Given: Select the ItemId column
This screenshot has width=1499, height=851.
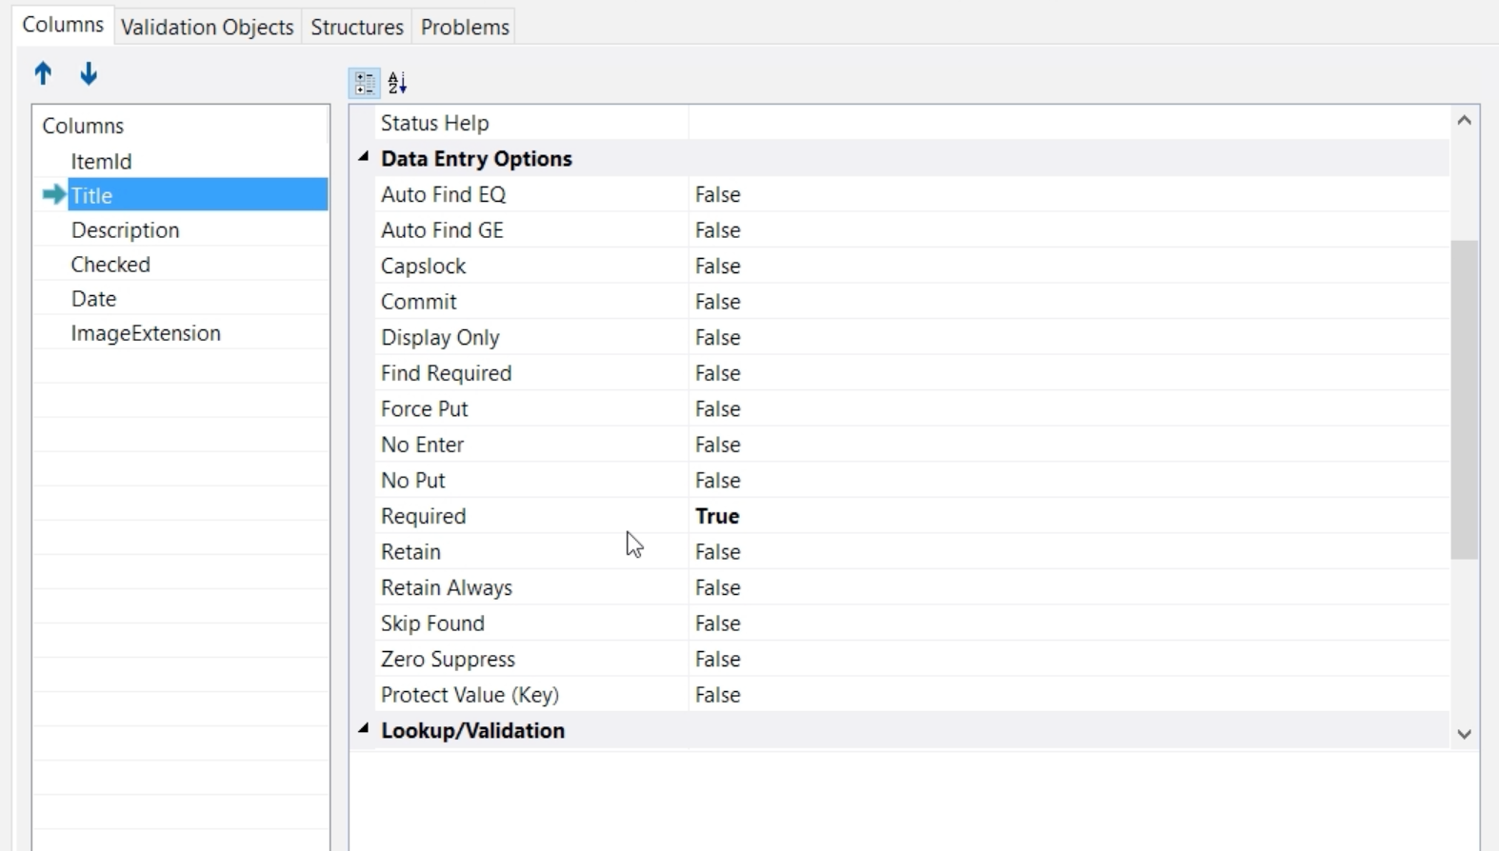Looking at the screenshot, I should point(101,162).
